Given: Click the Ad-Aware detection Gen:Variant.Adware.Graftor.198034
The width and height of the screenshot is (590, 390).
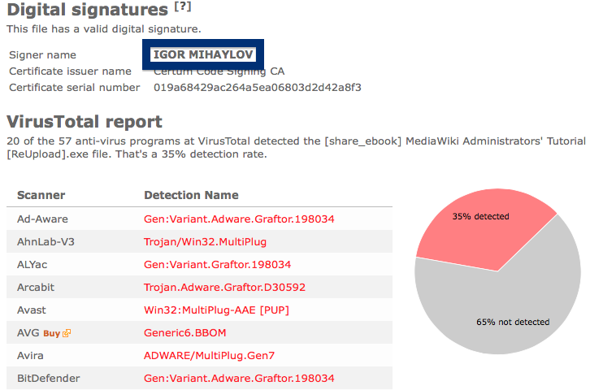Looking at the screenshot, I should [239, 219].
